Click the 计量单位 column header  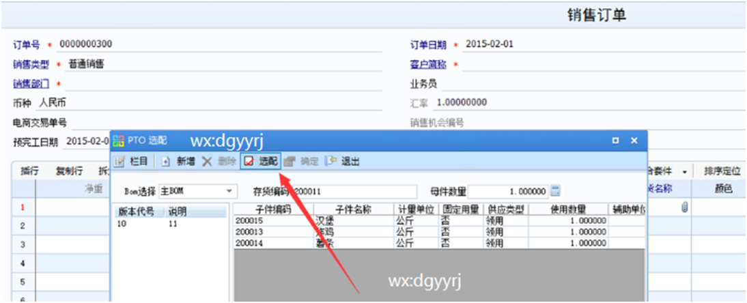[x=415, y=210]
